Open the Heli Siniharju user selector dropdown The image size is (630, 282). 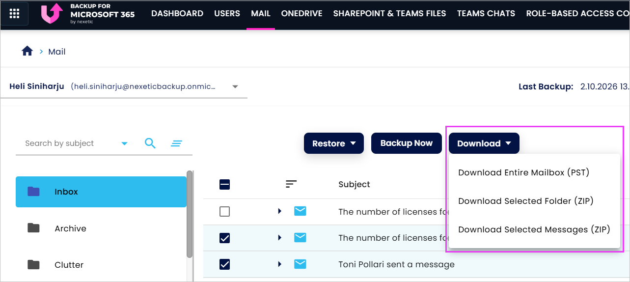124,86
